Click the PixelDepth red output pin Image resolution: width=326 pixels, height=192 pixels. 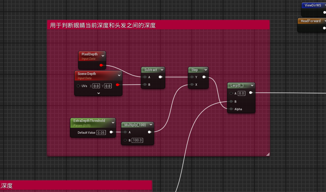pos(101,66)
